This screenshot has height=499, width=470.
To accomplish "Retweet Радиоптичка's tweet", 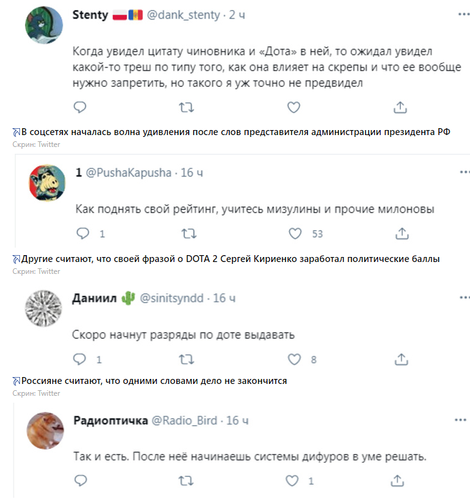I will coord(187,481).
